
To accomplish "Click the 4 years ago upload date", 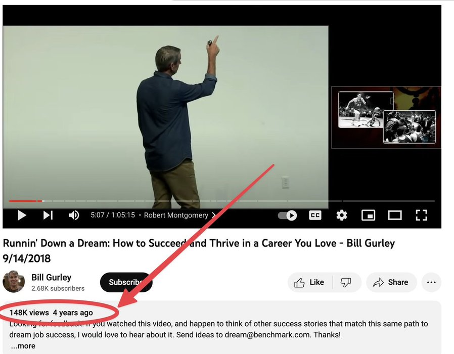I will (73, 313).
